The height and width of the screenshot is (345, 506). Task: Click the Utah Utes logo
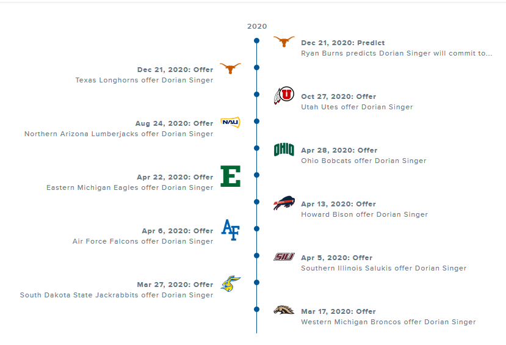(x=284, y=95)
